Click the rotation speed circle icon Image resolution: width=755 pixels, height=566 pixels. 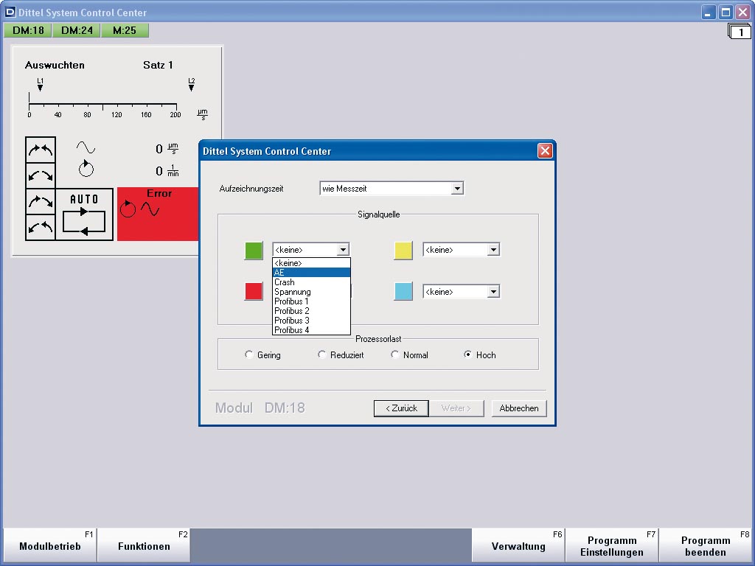86,169
